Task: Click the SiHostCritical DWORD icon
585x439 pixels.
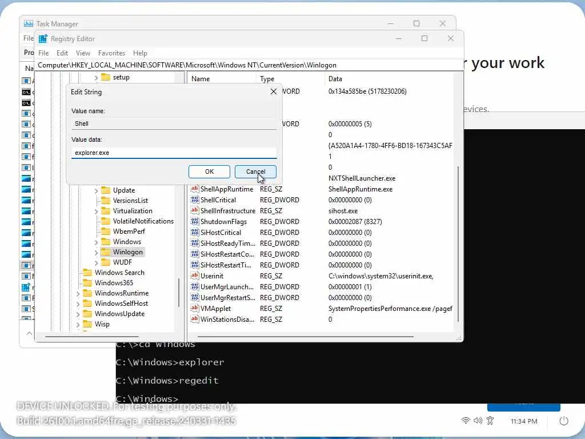Action: coord(194,232)
